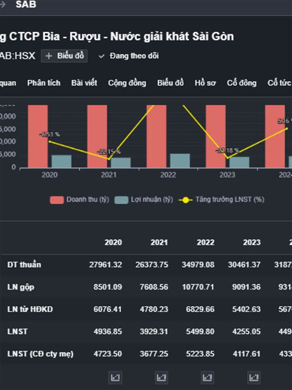Screen dimensions: 292x390
Task: Click LNST value 3929.31
Action: point(154,331)
